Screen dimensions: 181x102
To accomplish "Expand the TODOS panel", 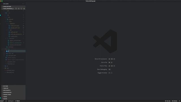I will [x=14, y=97].
